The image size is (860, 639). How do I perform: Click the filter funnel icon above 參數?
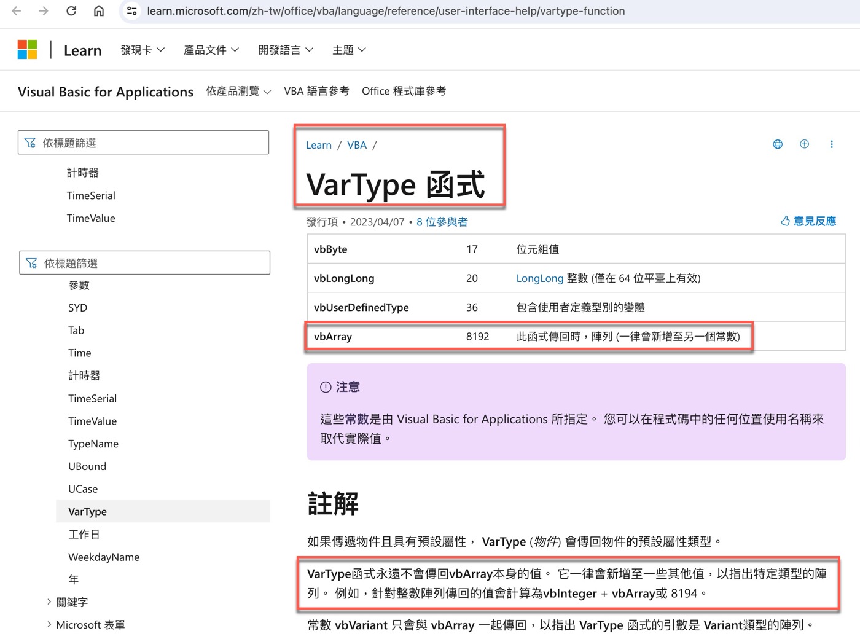tap(31, 262)
